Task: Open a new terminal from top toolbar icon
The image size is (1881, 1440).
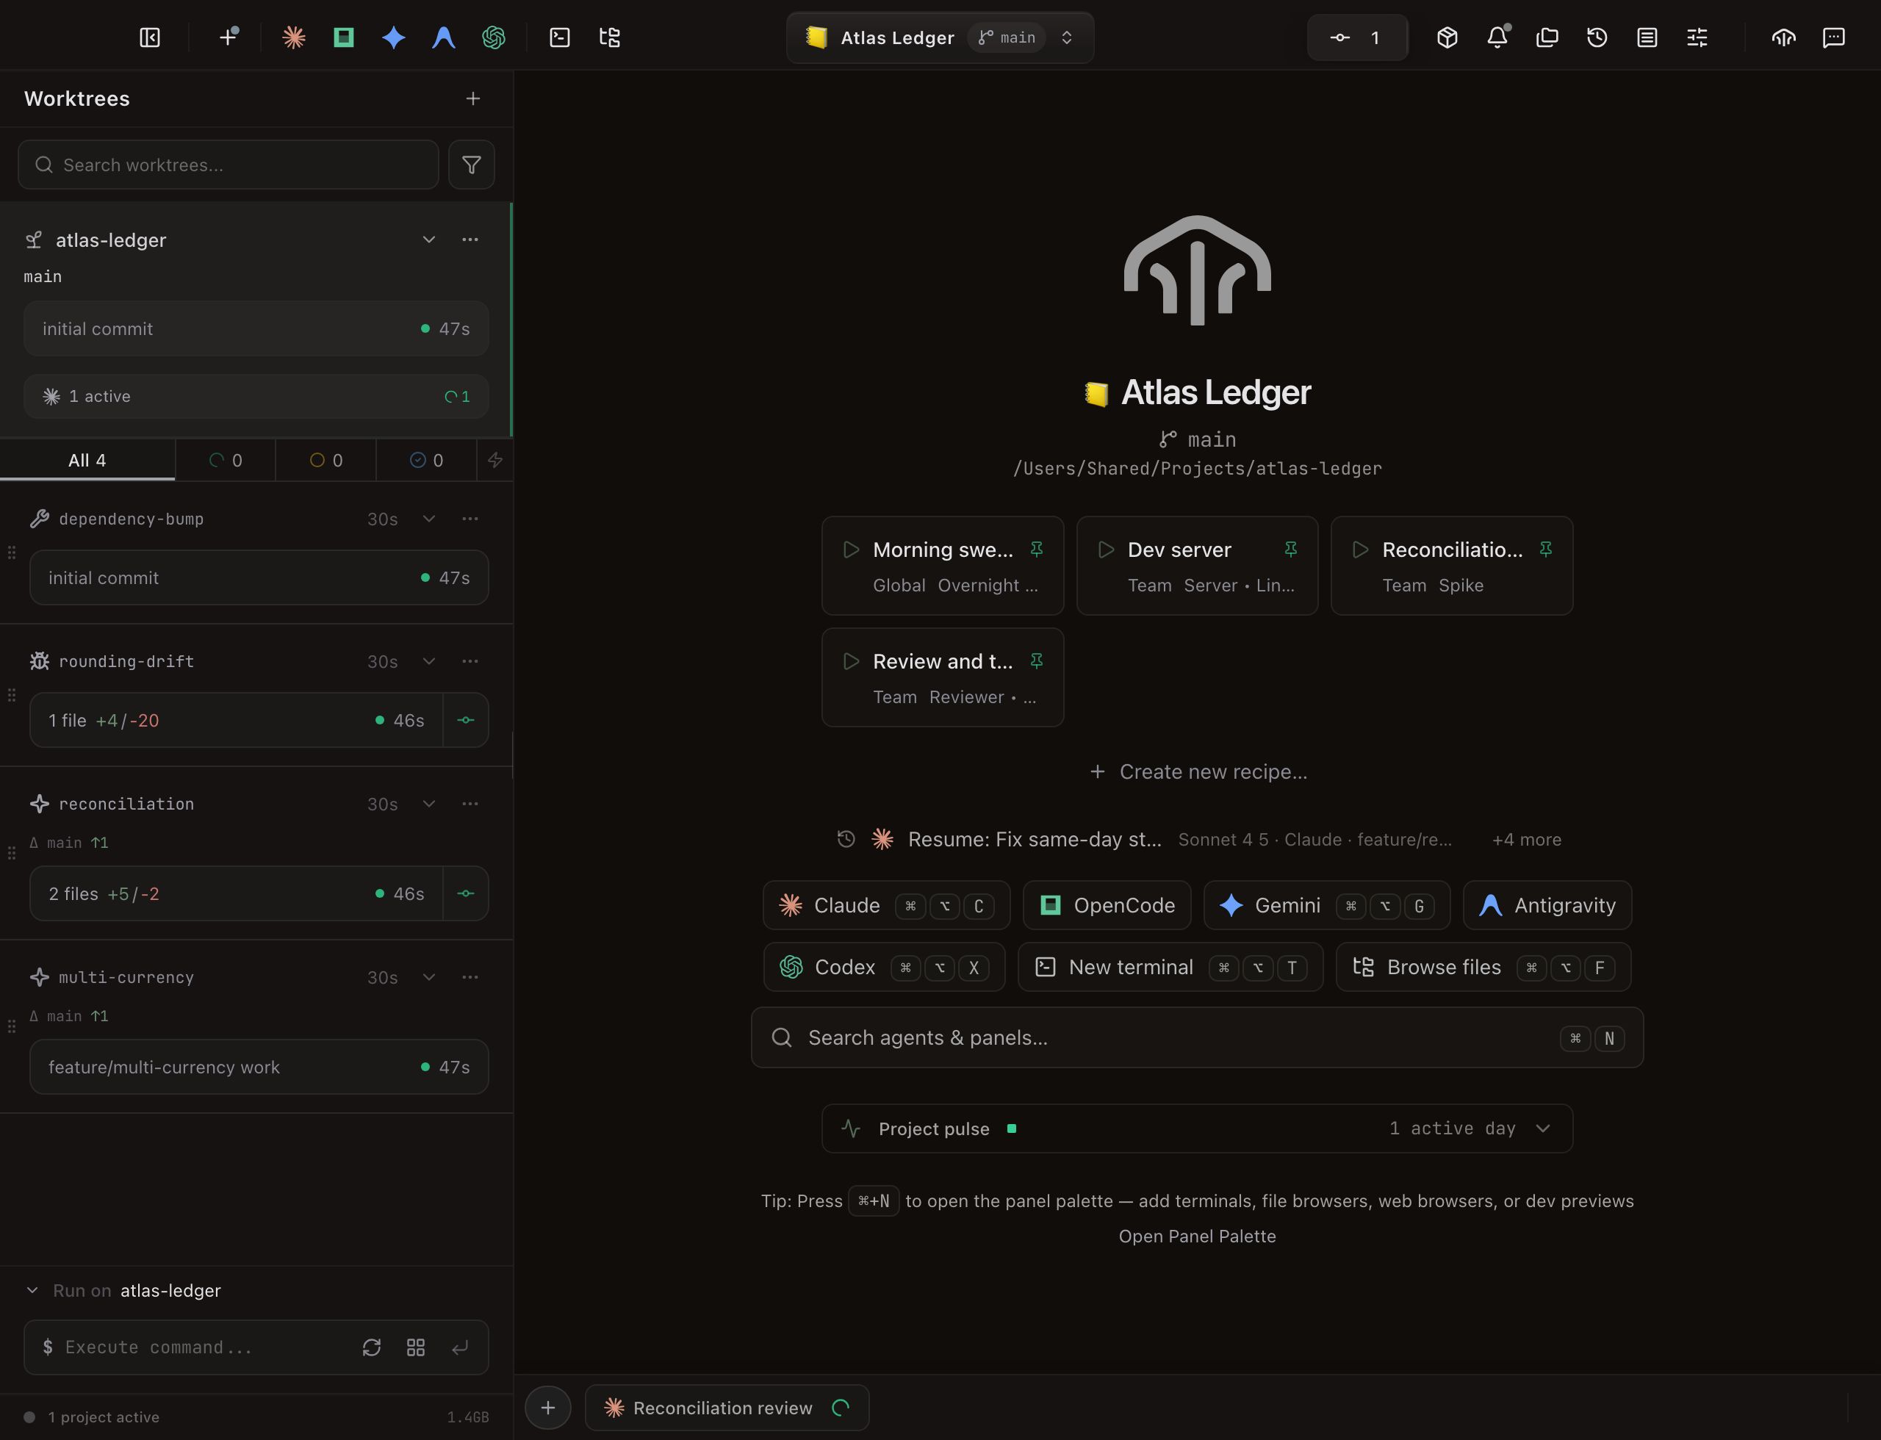Action: [560, 37]
